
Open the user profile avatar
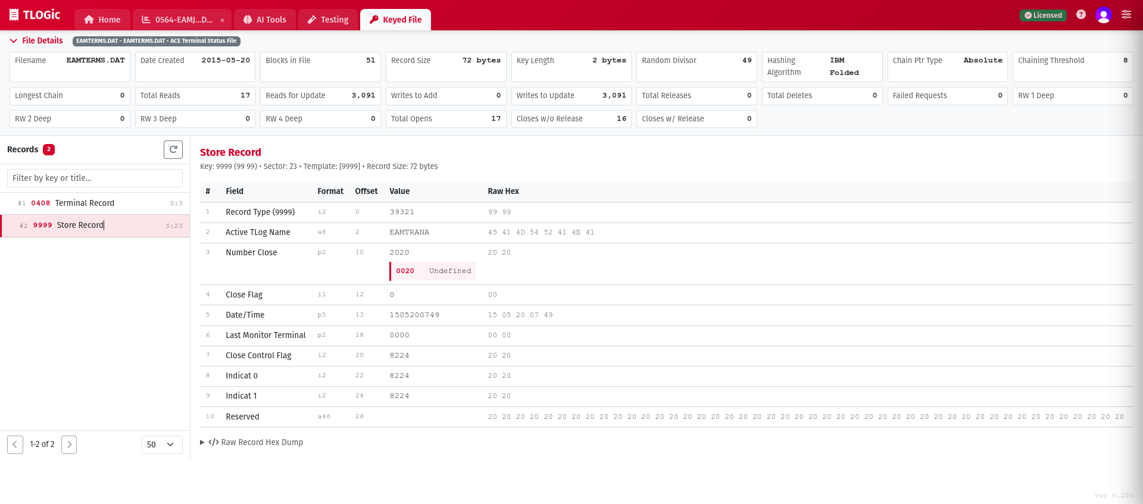(x=1104, y=15)
